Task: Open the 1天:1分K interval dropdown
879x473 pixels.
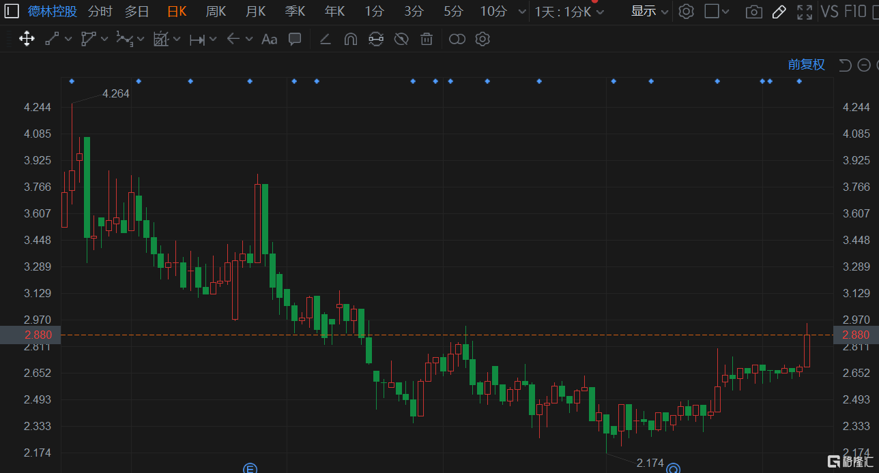Action: coord(569,12)
